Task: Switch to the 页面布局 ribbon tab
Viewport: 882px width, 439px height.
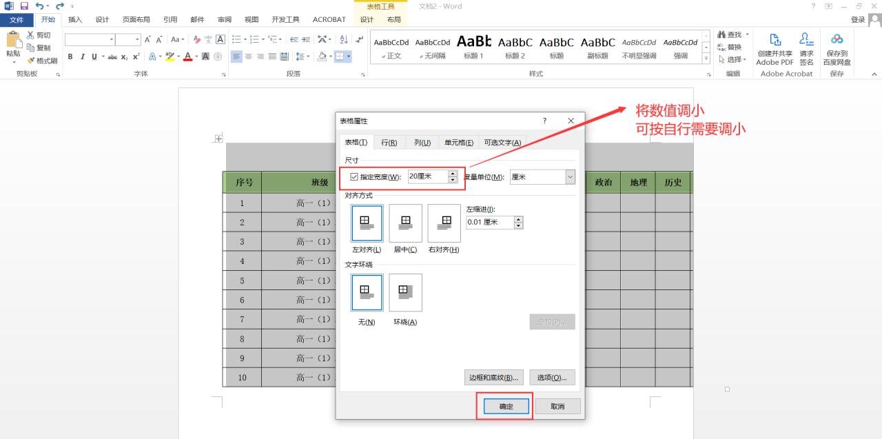Action: click(x=136, y=19)
